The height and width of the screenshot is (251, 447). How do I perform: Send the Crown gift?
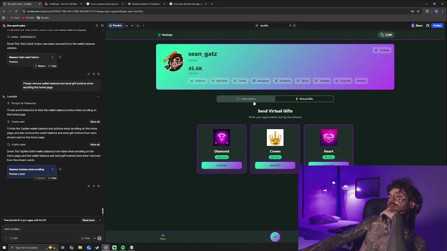pyautogui.click(x=275, y=165)
